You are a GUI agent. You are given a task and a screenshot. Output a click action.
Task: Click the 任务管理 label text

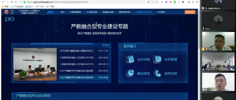(x=171, y=59)
